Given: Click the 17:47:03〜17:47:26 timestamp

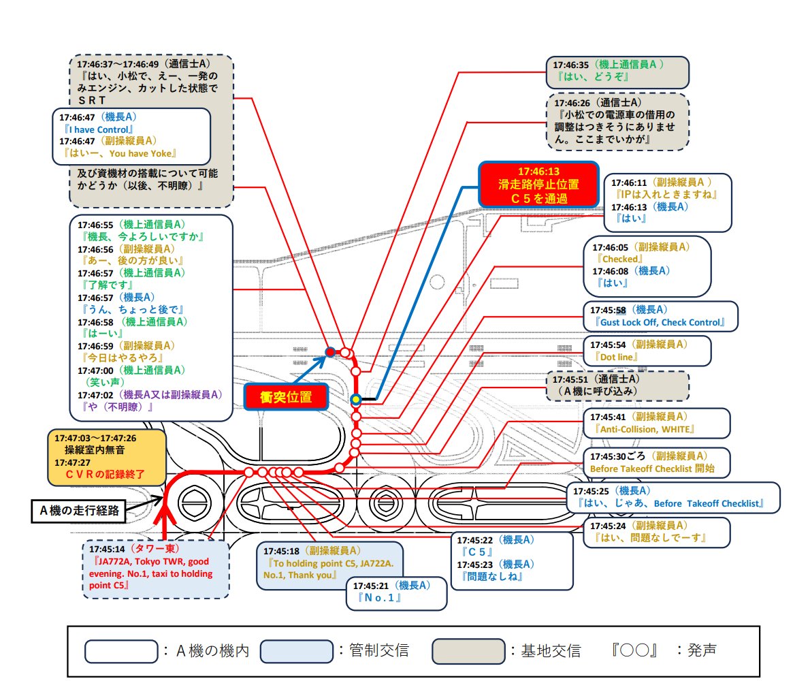Looking at the screenshot, I should click(x=95, y=438).
